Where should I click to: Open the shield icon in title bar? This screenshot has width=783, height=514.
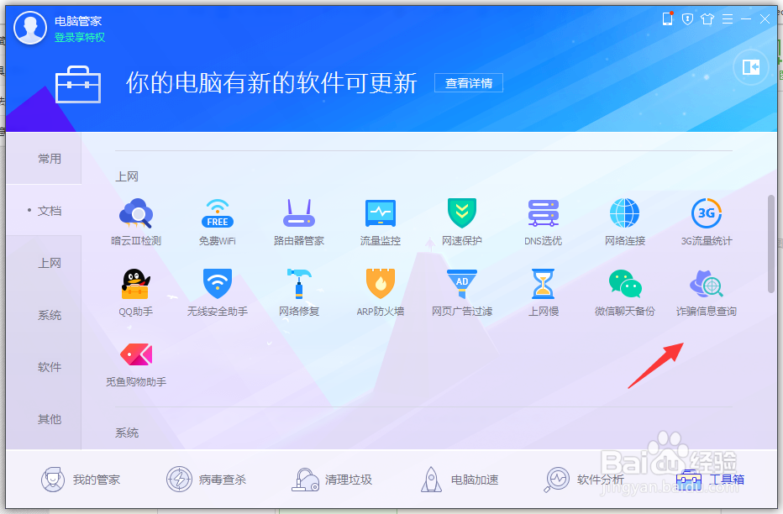(x=687, y=19)
